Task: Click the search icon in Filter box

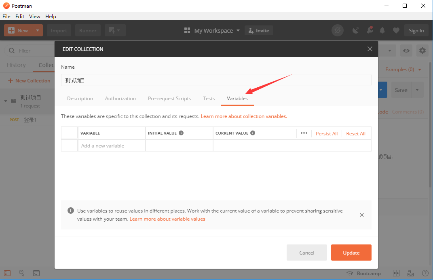Action: (12, 51)
